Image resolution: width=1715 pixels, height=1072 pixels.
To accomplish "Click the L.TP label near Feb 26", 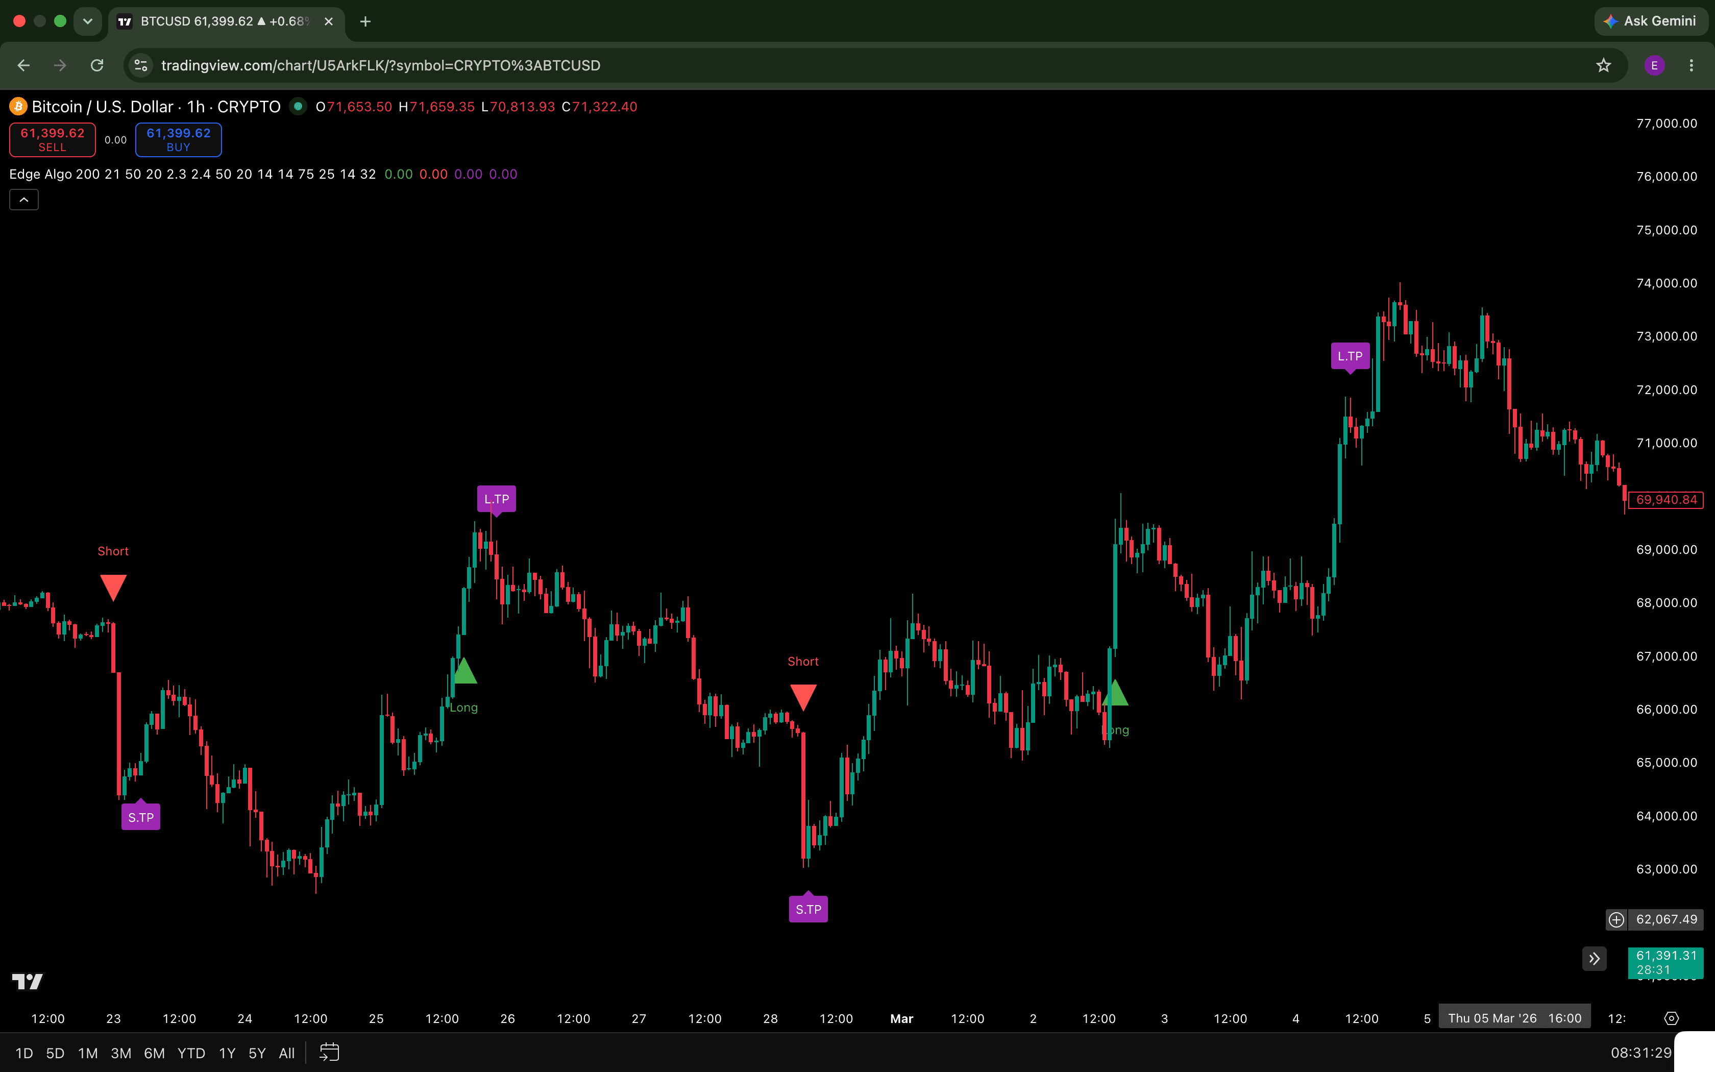I will tap(497, 499).
